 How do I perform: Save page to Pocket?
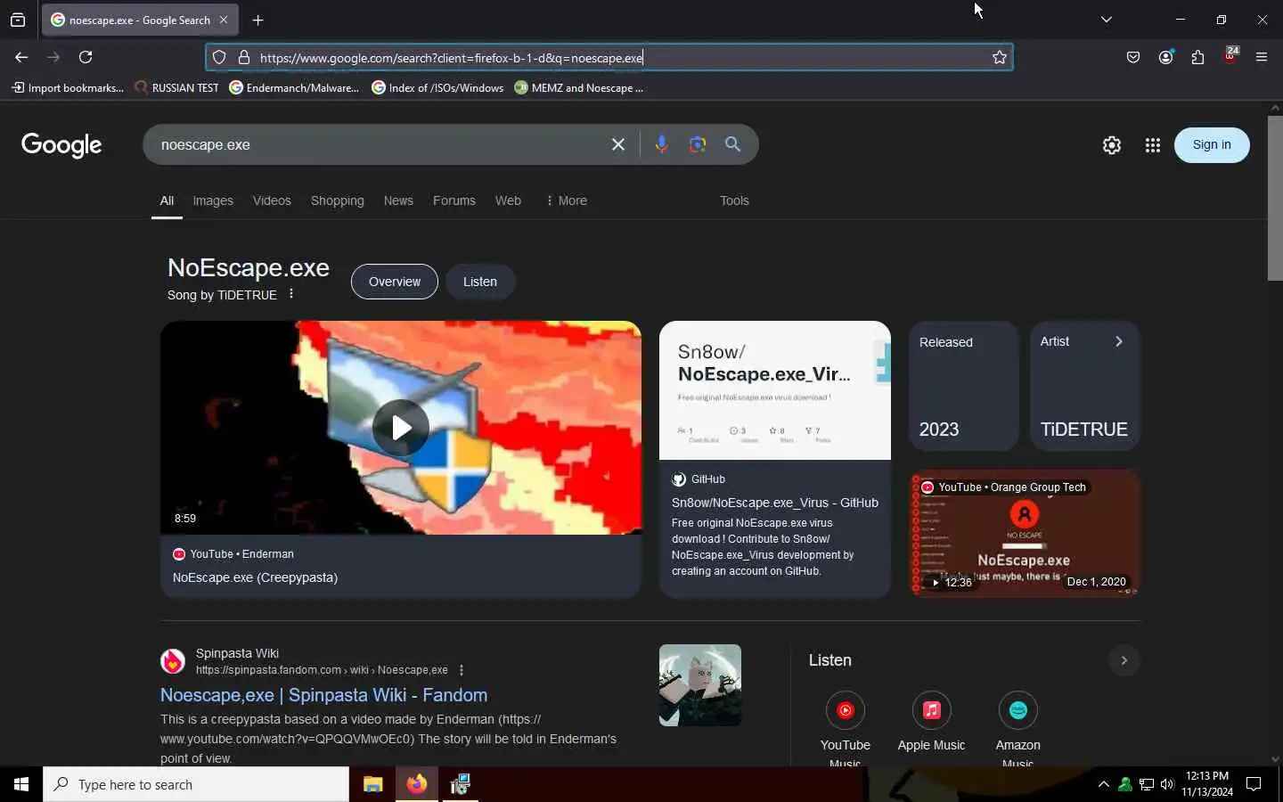coord(1133,57)
